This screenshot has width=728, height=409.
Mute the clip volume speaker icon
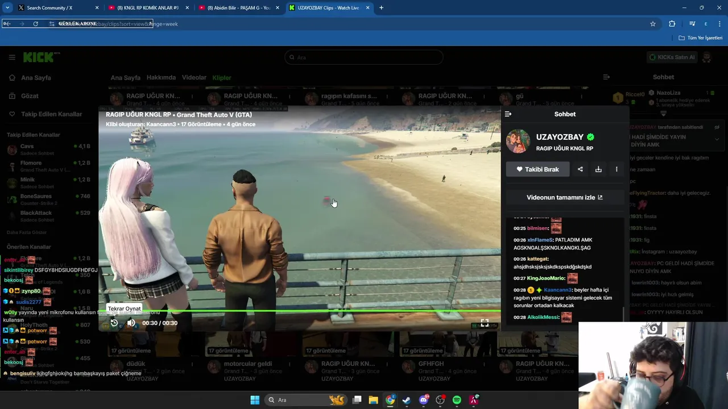click(x=131, y=323)
